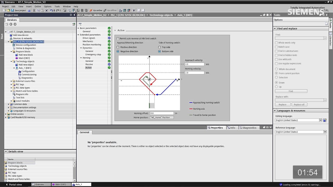Select Positive direction radio button
Screen dimensions: 333x187
118,47
